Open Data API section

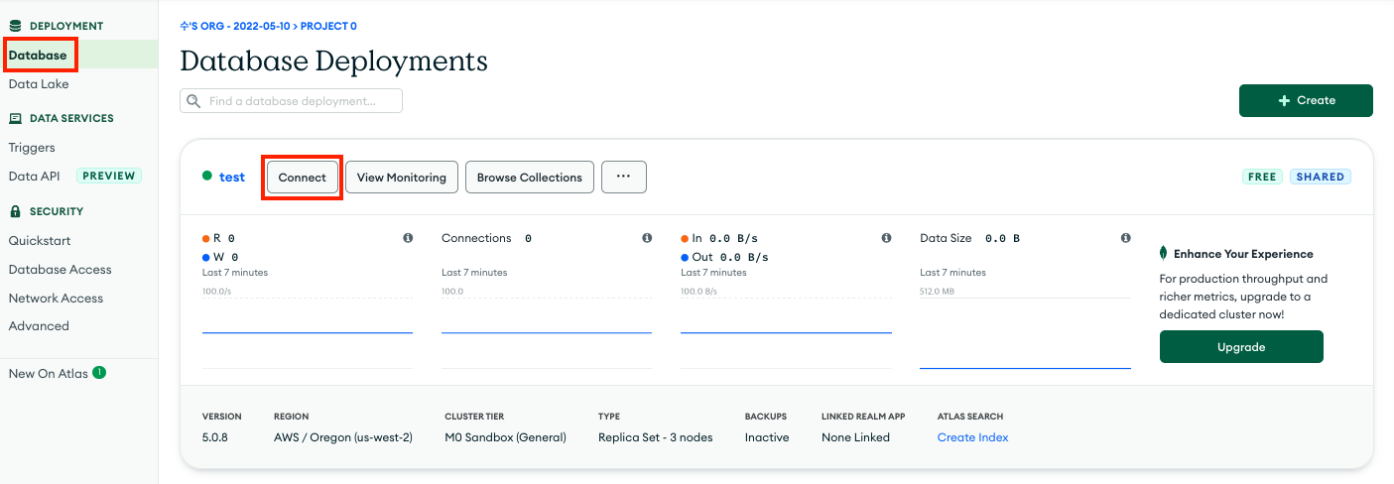34,176
